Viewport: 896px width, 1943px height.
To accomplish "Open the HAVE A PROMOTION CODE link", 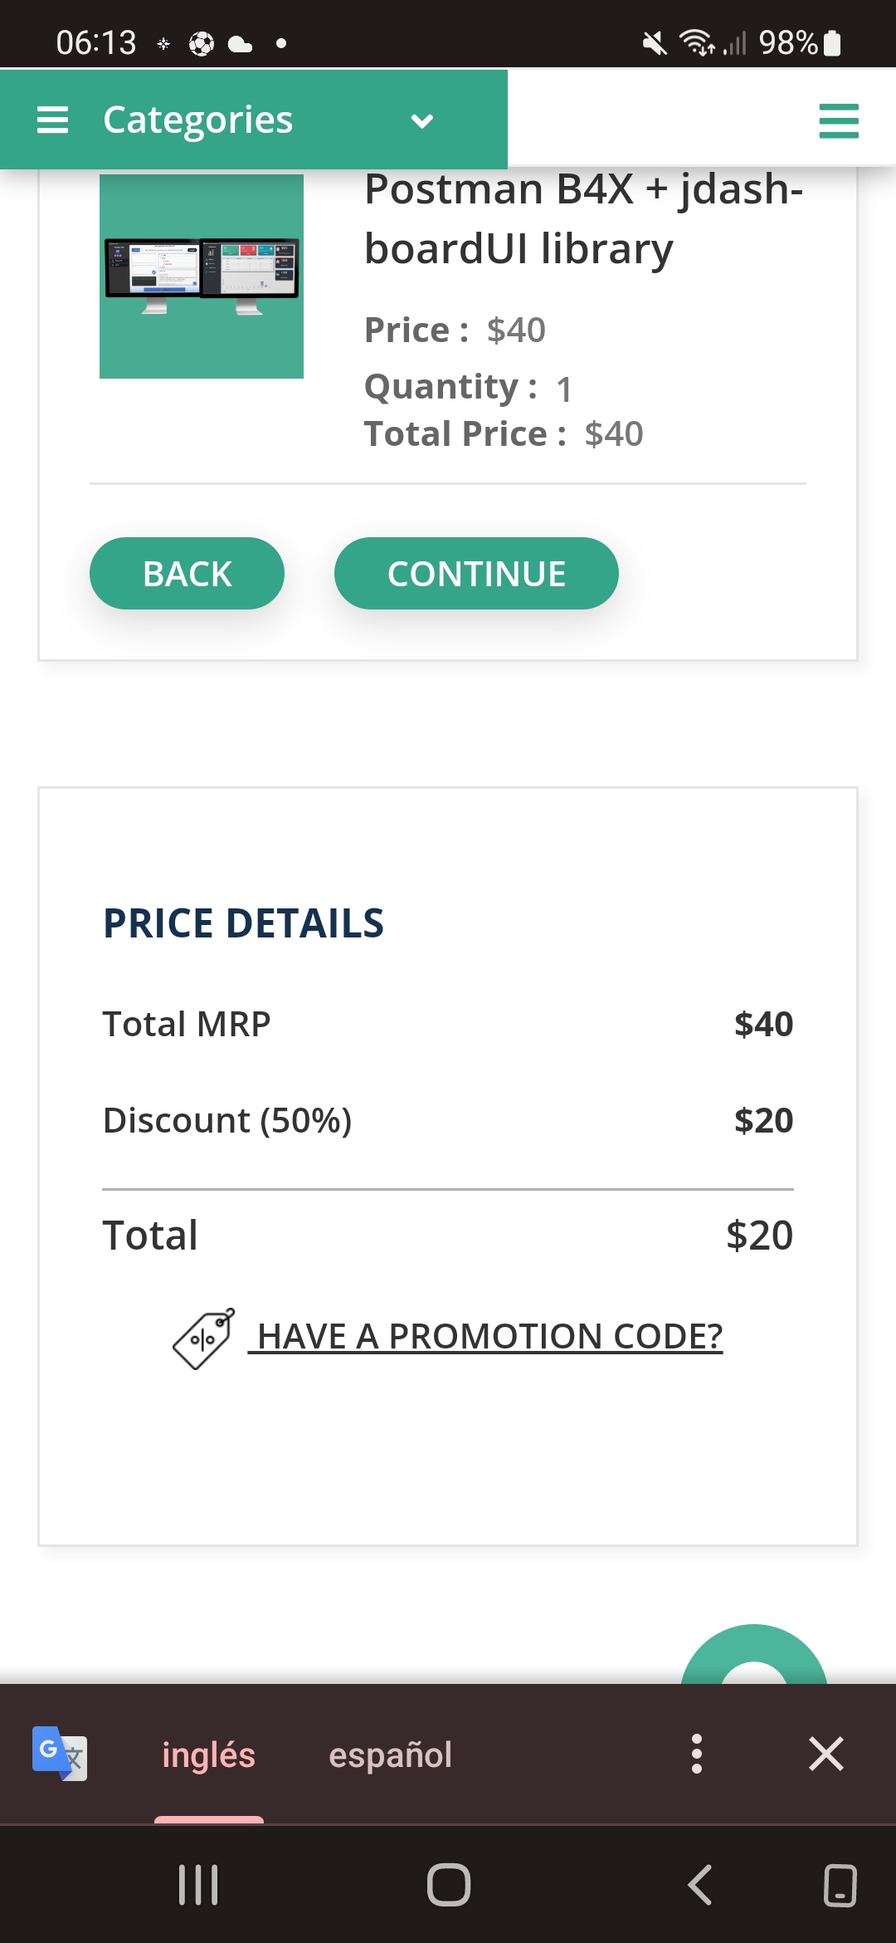I will pos(489,1336).
